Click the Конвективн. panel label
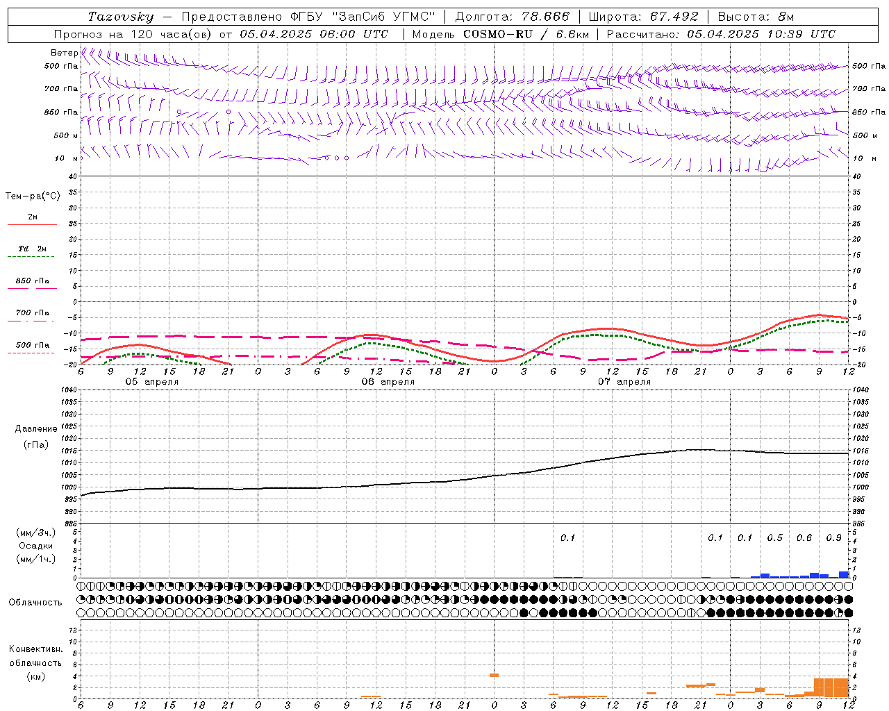Screen dimensions: 889x711 pyautogui.click(x=35, y=649)
